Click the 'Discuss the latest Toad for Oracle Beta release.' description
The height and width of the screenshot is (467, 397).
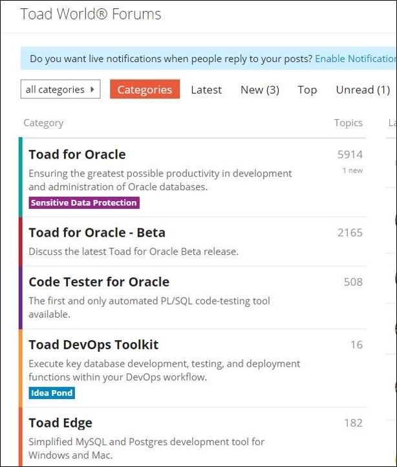pos(133,252)
